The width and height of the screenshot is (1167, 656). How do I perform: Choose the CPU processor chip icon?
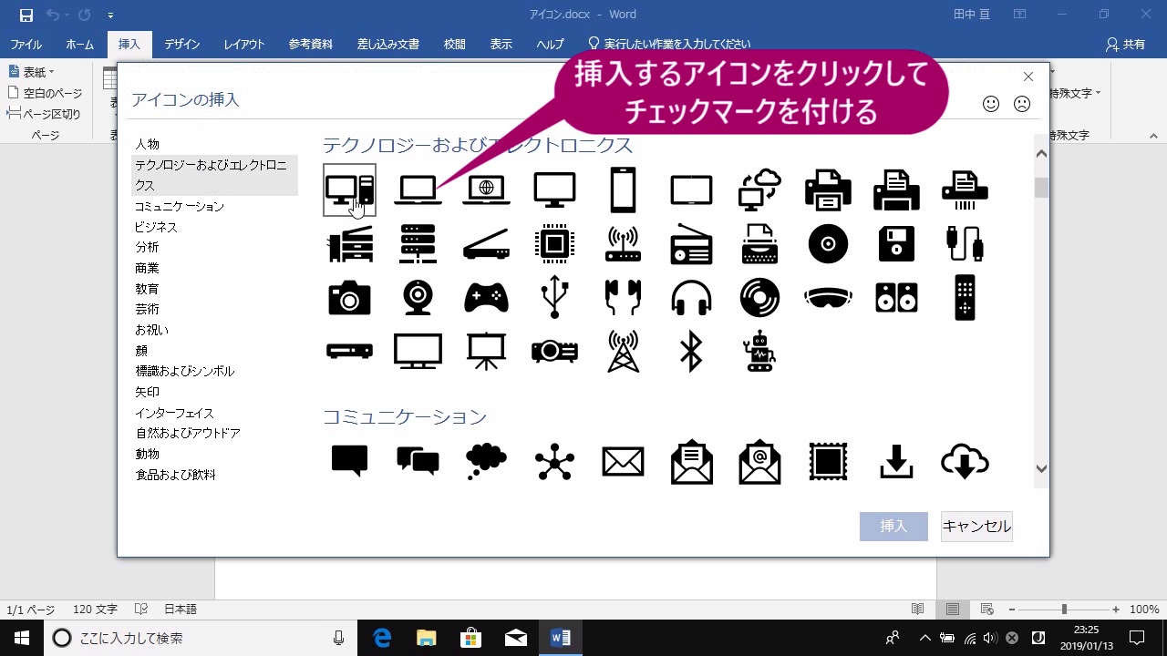554,244
